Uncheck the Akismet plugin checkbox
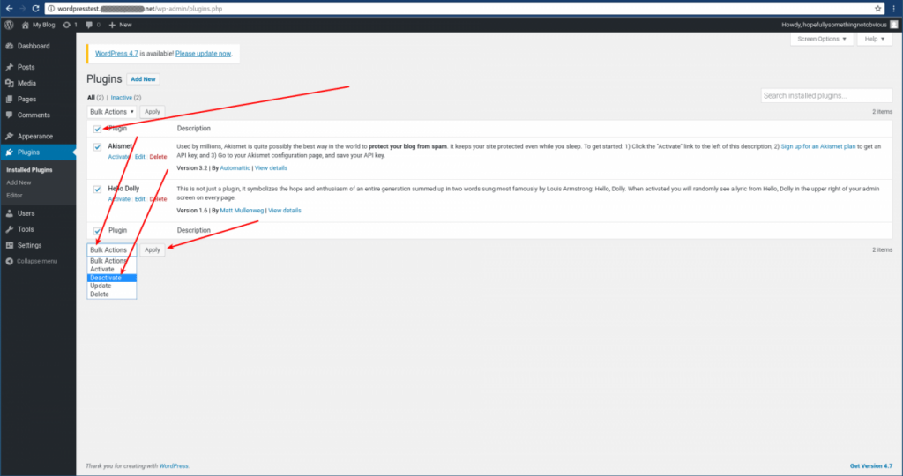Image resolution: width=903 pixels, height=476 pixels. pos(97,147)
